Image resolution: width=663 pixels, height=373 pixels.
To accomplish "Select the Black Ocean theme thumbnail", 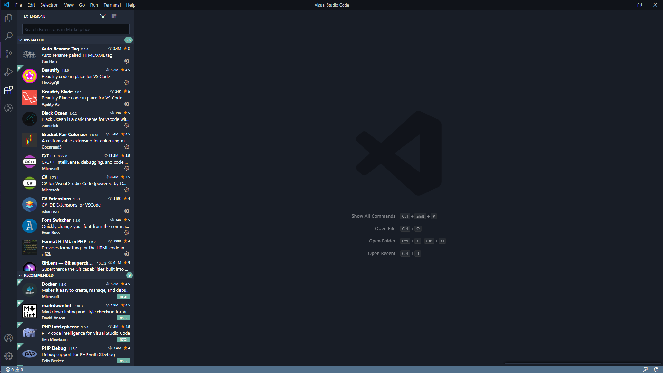I will point(30,119).
